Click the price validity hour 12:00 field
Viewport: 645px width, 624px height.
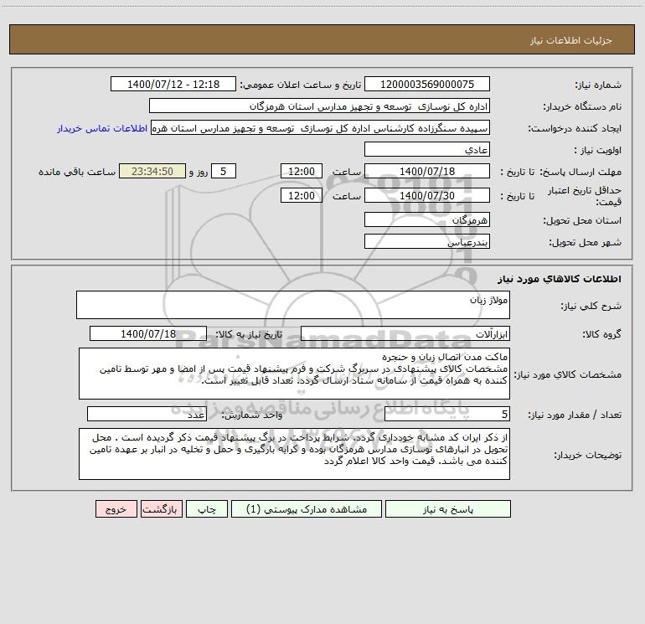(x=301, y=195)
